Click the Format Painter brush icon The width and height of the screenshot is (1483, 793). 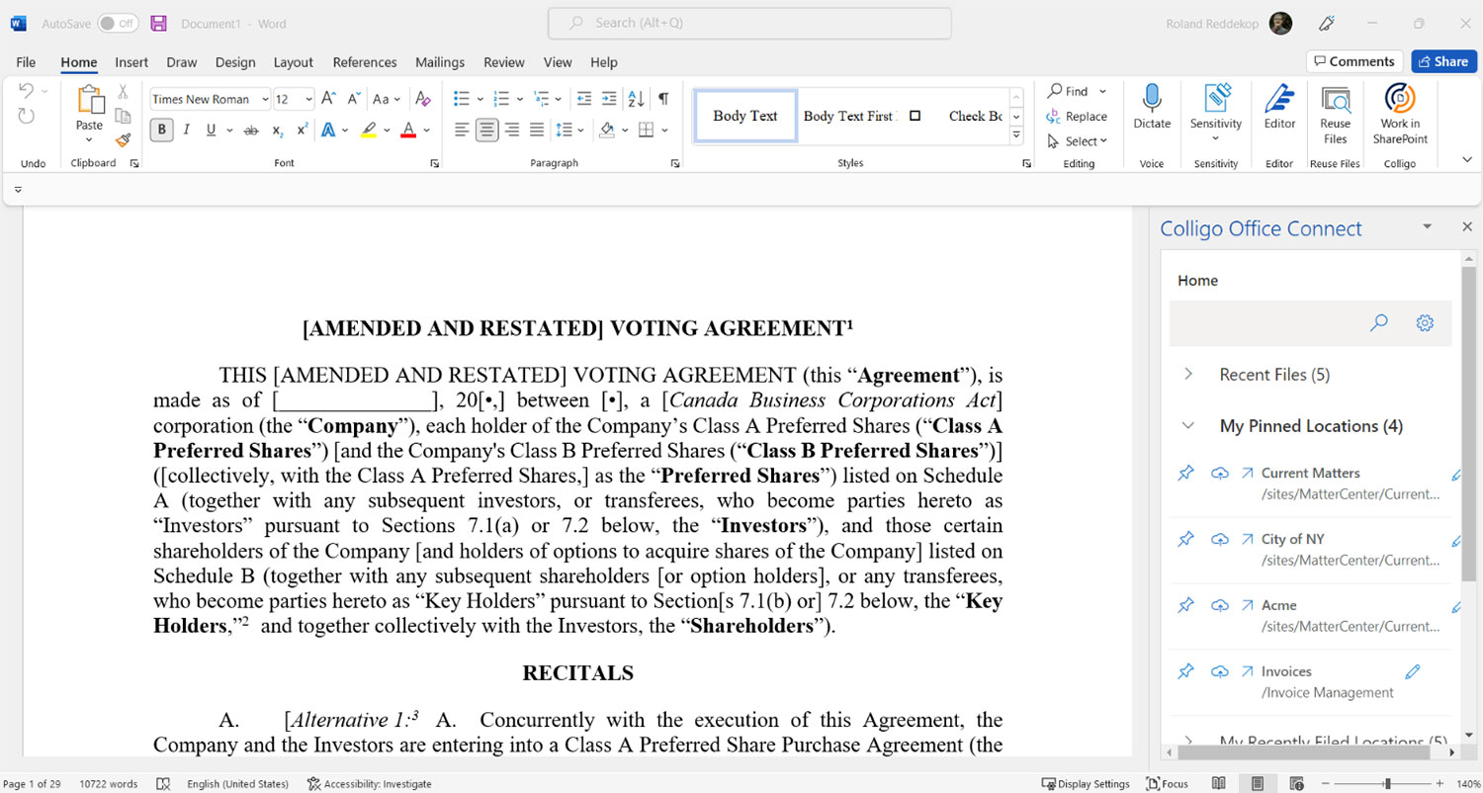point(123,140)
